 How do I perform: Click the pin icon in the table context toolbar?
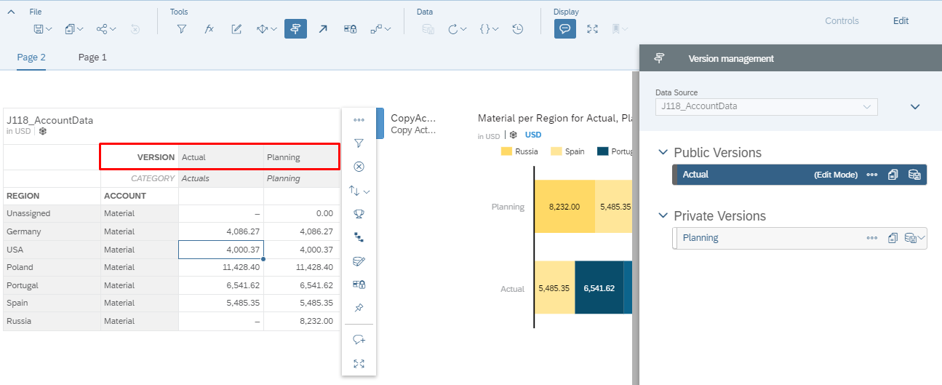click(359, 308)
